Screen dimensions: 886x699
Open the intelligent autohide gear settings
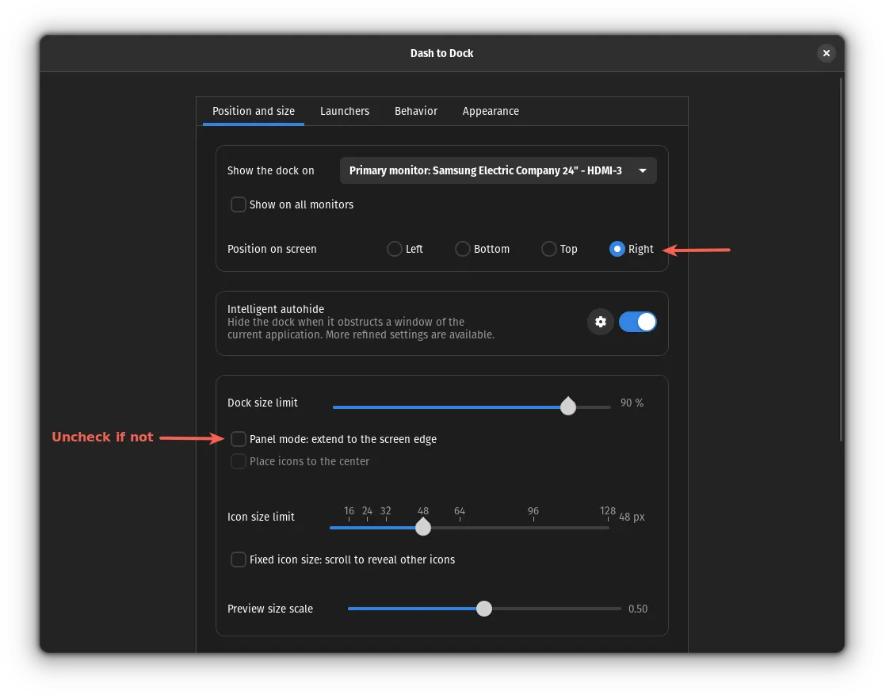coord(600,322)
